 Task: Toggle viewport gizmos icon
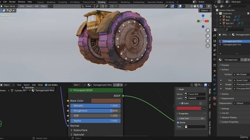pos(173,6)
